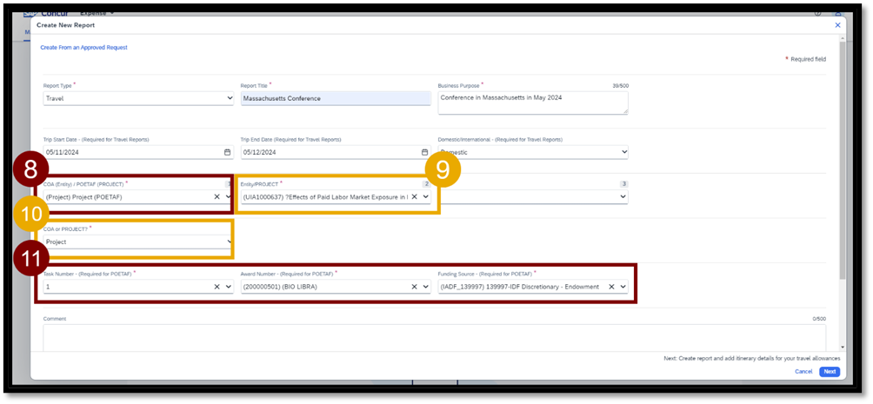Cancel the new report creation
Viewport: 873px width, 404px height.
803,372
